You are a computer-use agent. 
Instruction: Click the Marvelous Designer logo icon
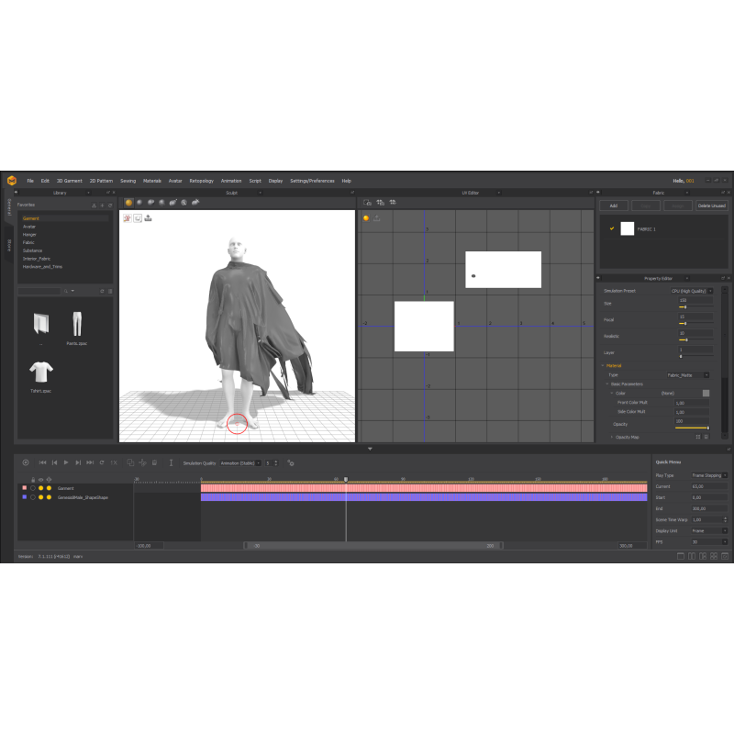(12, 181)
